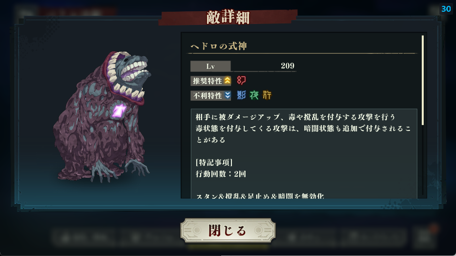456x256 pixels.
Task: Click the 推奨特性 label text
Action: 207,81
